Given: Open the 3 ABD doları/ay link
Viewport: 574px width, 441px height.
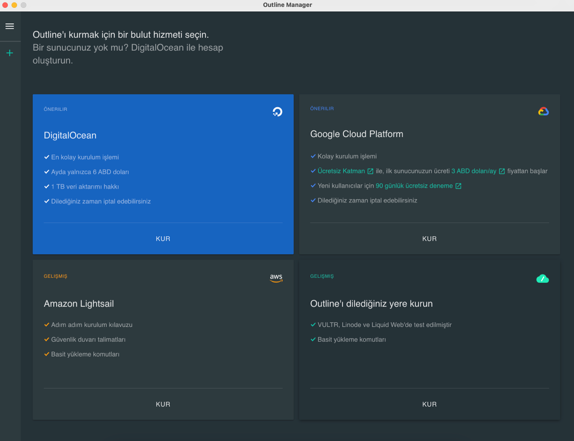Looking at the screenshot, I should pos(474,171).
